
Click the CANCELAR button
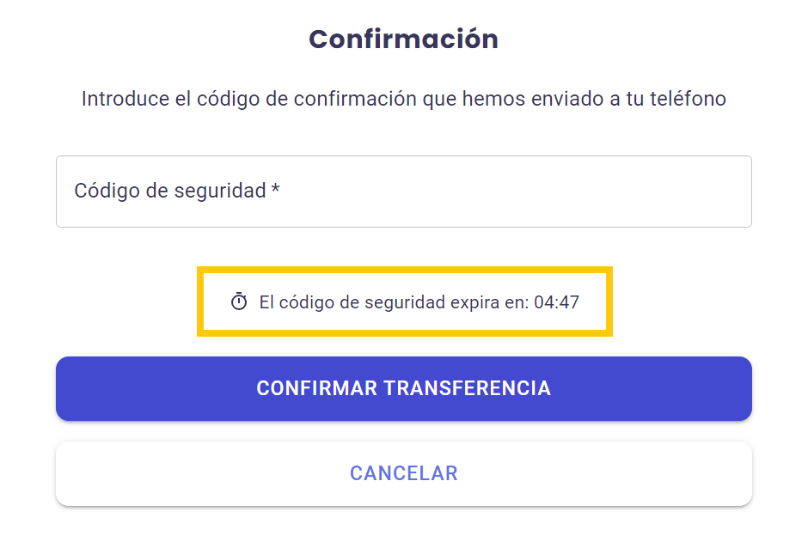pos(403,473)
